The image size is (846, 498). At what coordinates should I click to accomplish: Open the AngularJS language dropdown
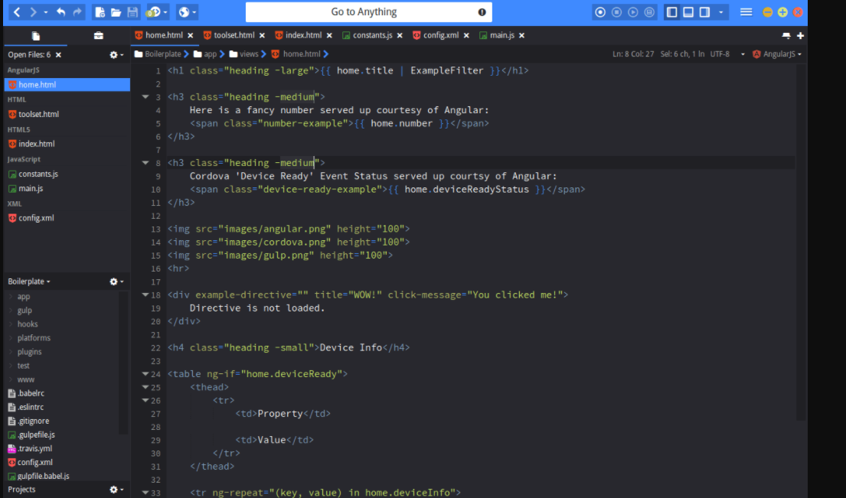tap(777, 54)
